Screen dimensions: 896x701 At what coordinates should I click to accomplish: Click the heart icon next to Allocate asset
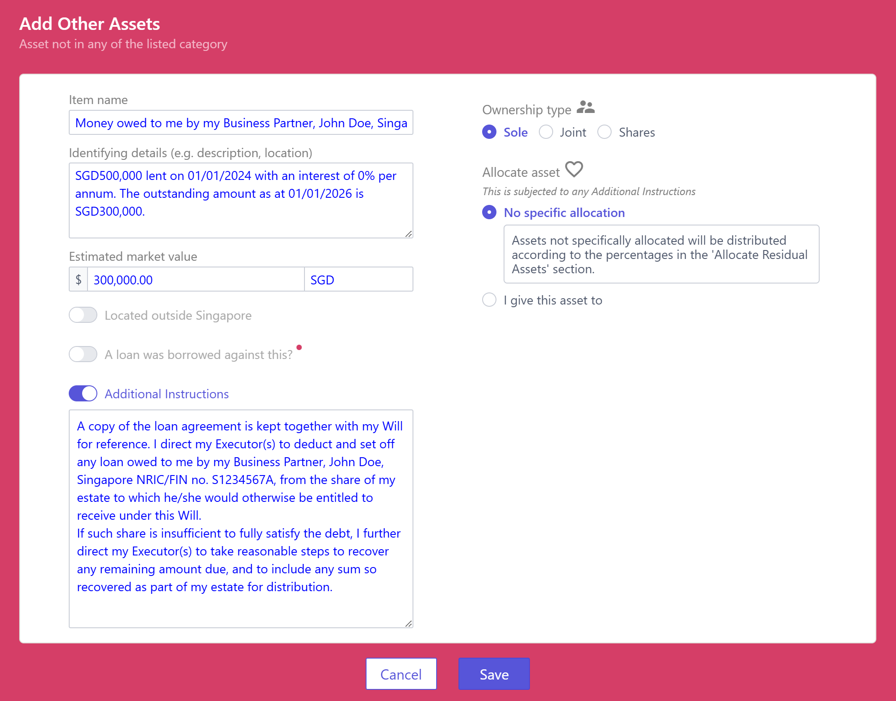pyautogui.click(x=574, y=170)
